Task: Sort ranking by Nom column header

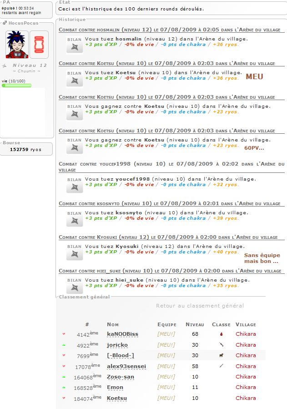Action: pyautogui.click(x=113, y=324)
